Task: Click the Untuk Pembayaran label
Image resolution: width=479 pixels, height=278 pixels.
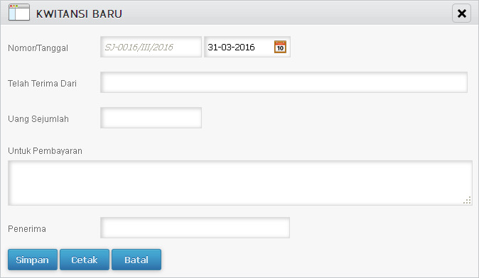Action: click(x=45, y=151)
